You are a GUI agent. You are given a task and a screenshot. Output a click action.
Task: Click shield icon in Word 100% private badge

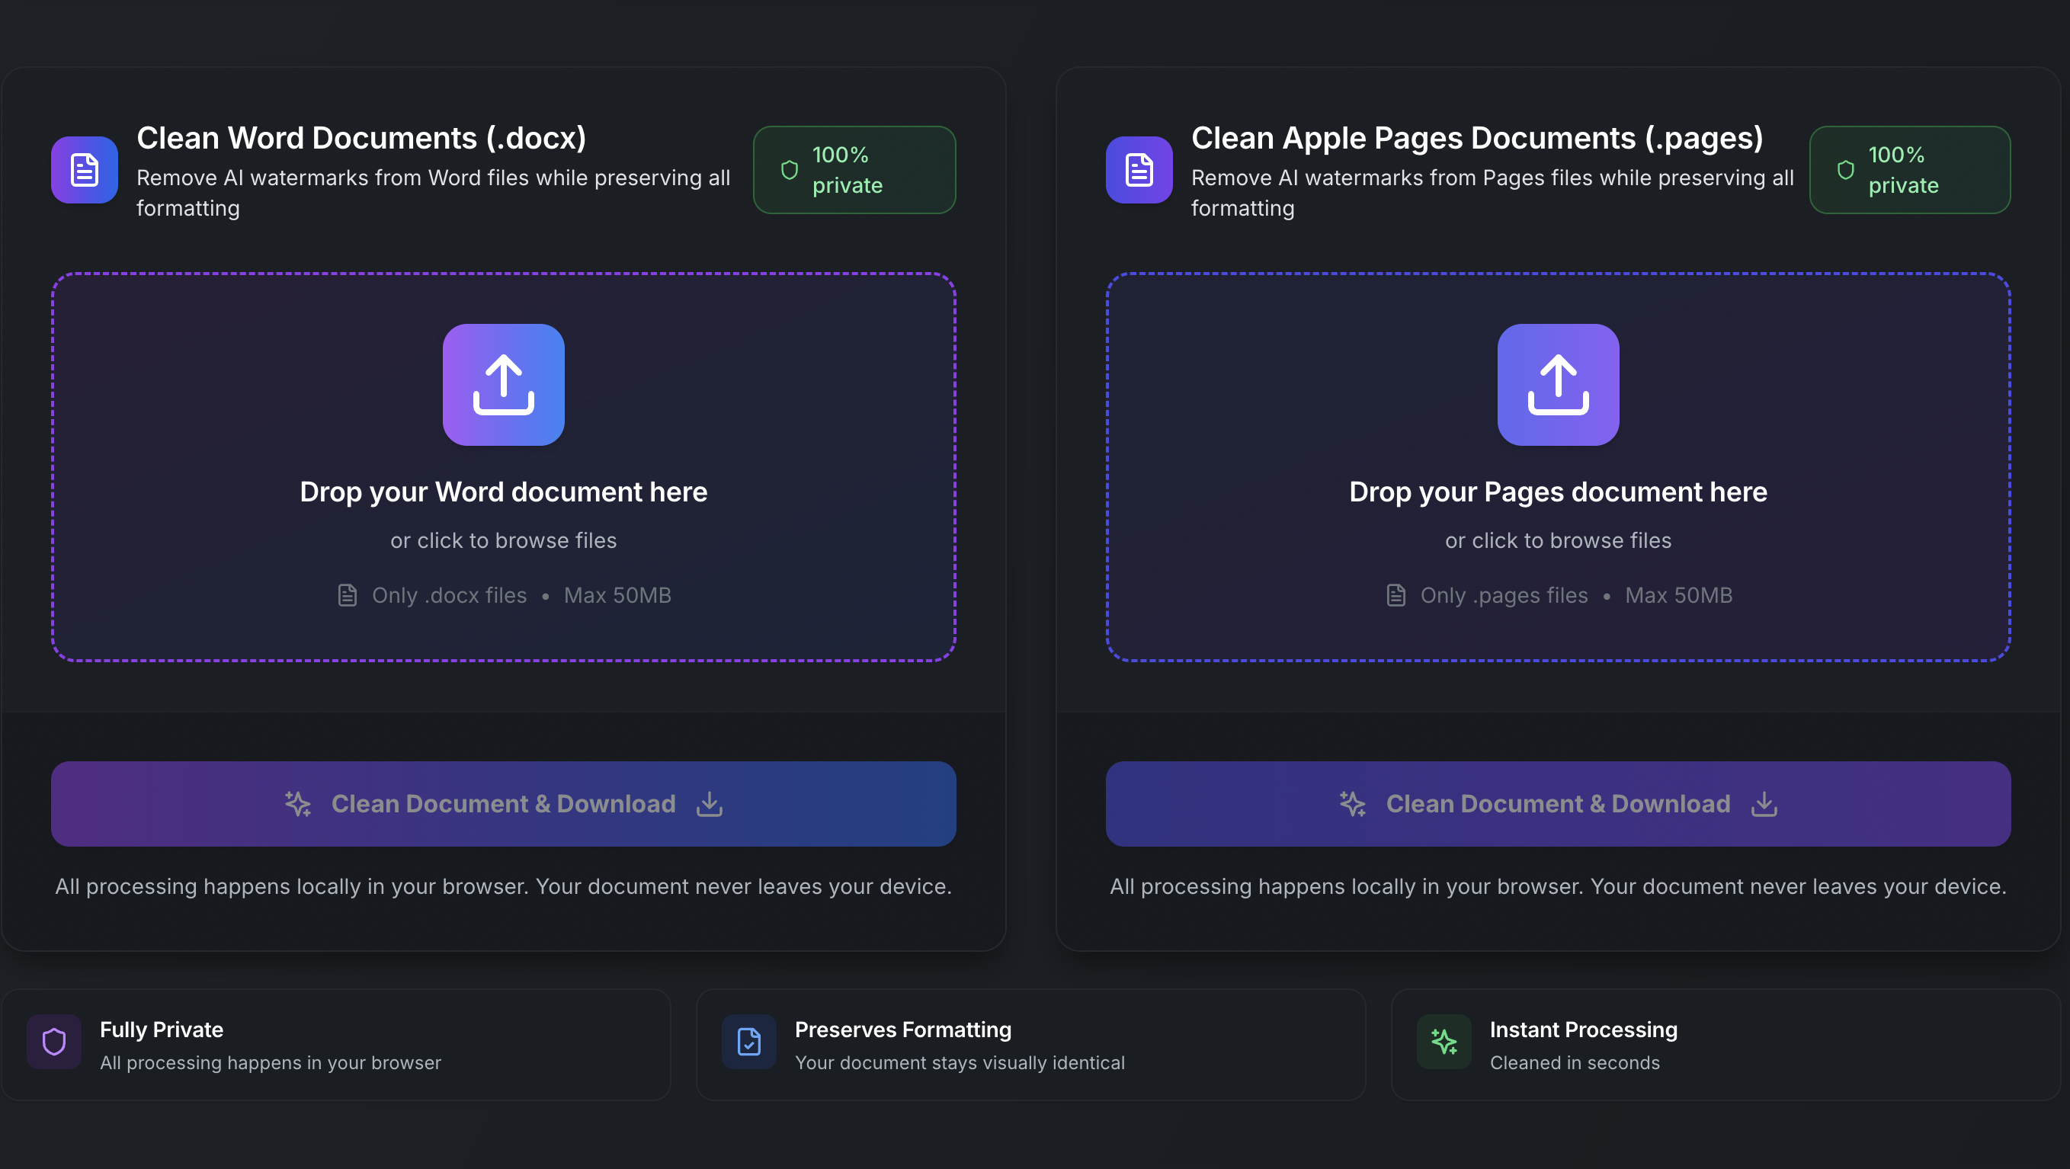(789, 169)
